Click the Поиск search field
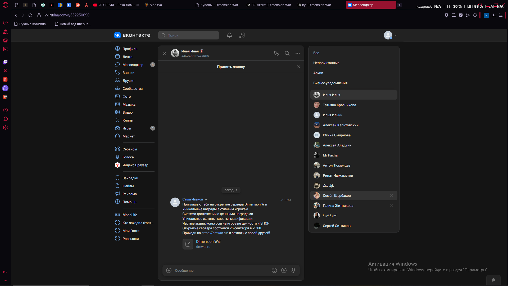The width and height of the screenshot is (508, 286). coord(189,35)
